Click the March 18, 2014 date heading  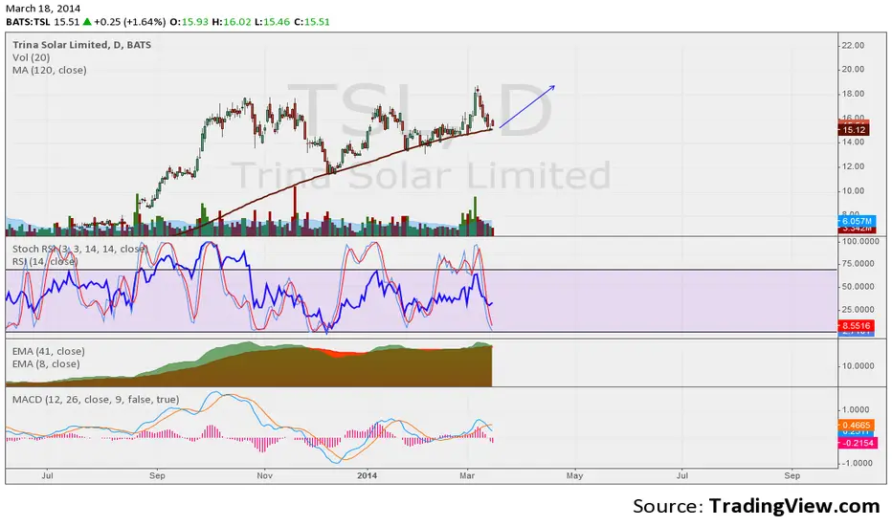pos(43,8)
